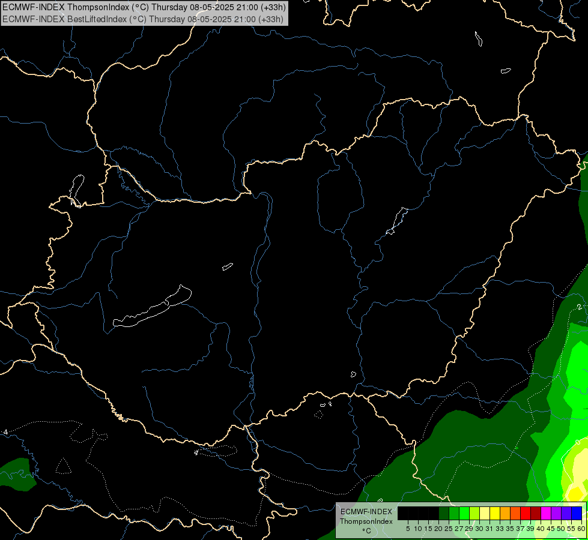Image resolution: width=588 pixels, height=540 pixels.
Task: Click the legend tick value "15"
Action: click(428, 529)
